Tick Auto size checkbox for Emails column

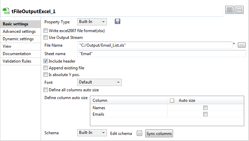[205, 114]
